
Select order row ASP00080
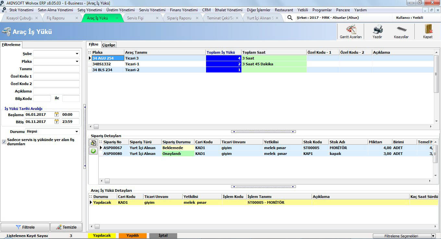(x=266, y=154)
